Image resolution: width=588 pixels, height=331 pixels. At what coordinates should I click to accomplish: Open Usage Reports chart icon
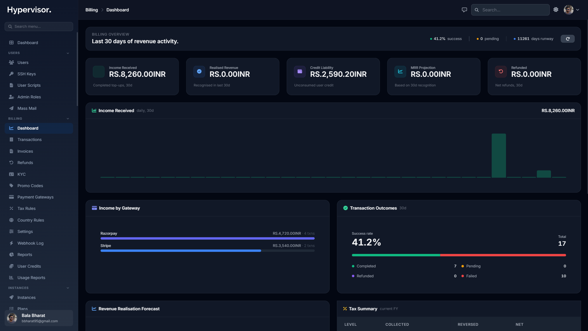click(11, 278)
